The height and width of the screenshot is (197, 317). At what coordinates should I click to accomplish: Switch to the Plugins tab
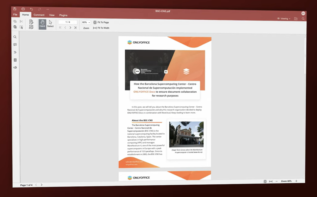(63, 15)
